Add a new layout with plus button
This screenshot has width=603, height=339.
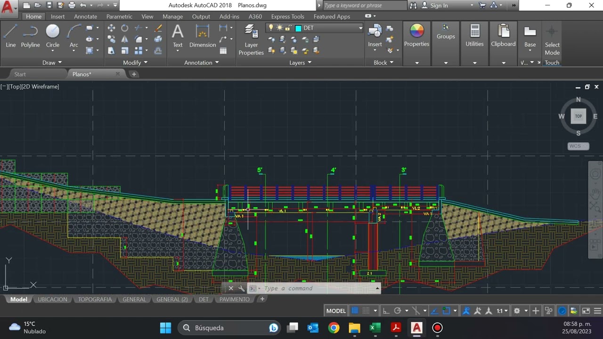point(262,299)
